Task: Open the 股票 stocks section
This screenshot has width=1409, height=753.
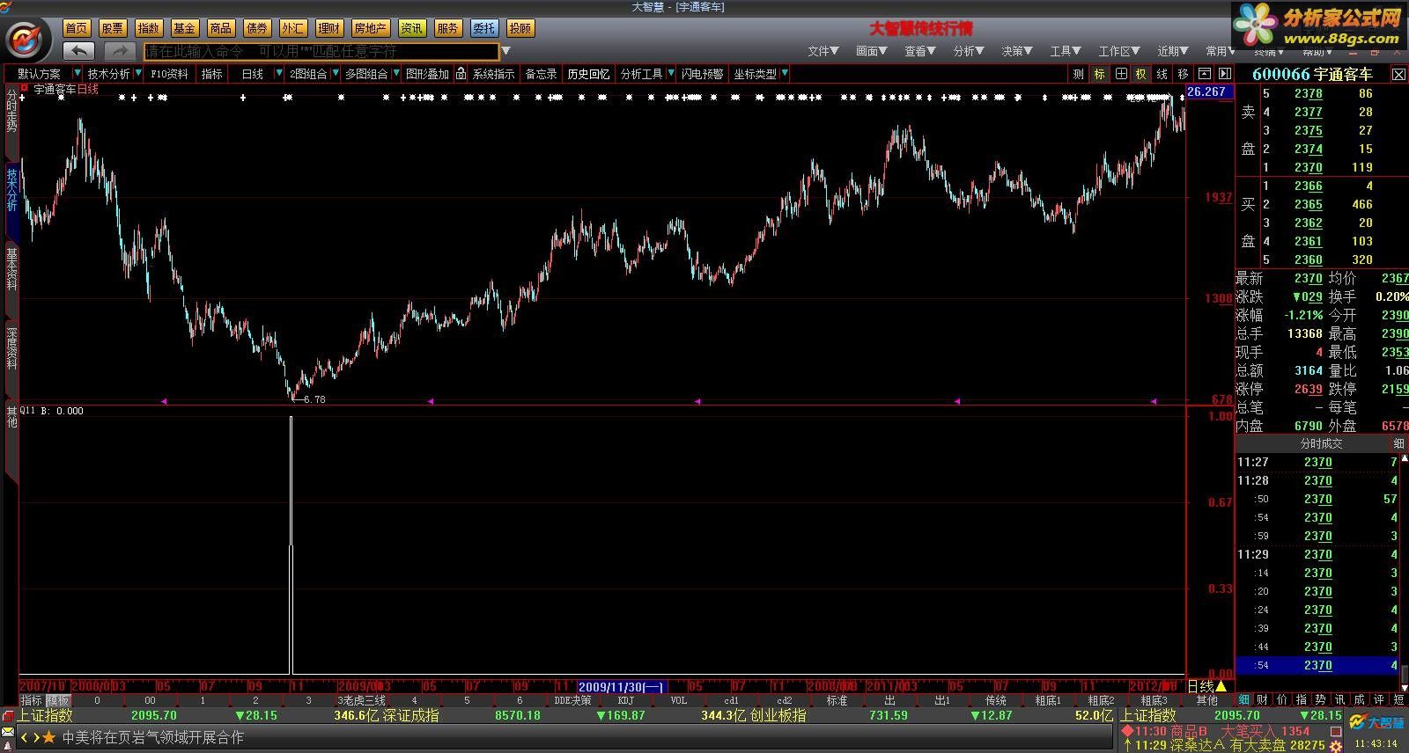Action: [x=113, y=28]
